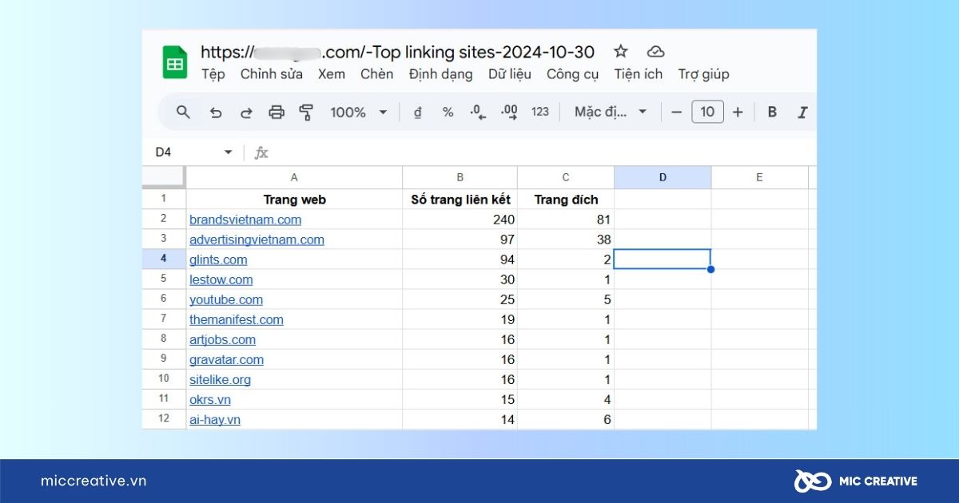Click the print icon
This screenshot has width=959, height=503.
click(x=277, y=113)
